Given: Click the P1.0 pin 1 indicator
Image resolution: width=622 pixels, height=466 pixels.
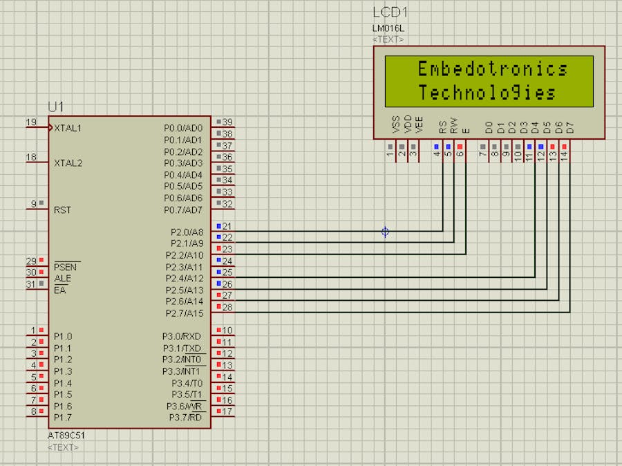Looking at the screenshot, I should [x=42, y=330].
